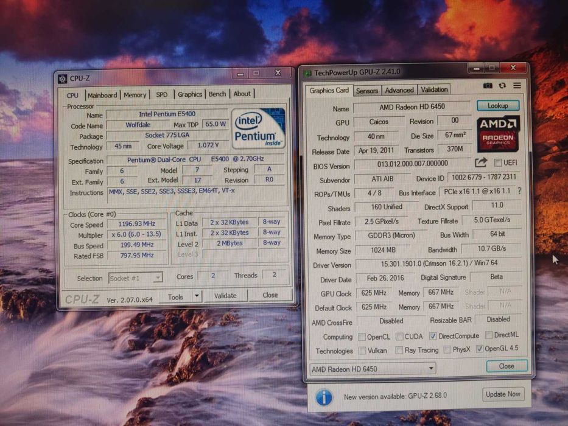Toggle the UEFI checkbox
The image size is (568, 426).
(x=498, y=162)
